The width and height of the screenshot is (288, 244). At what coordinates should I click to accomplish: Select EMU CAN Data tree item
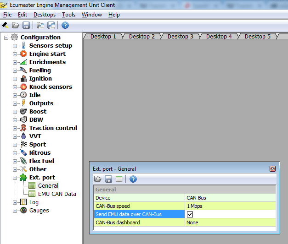coord(57,194)
